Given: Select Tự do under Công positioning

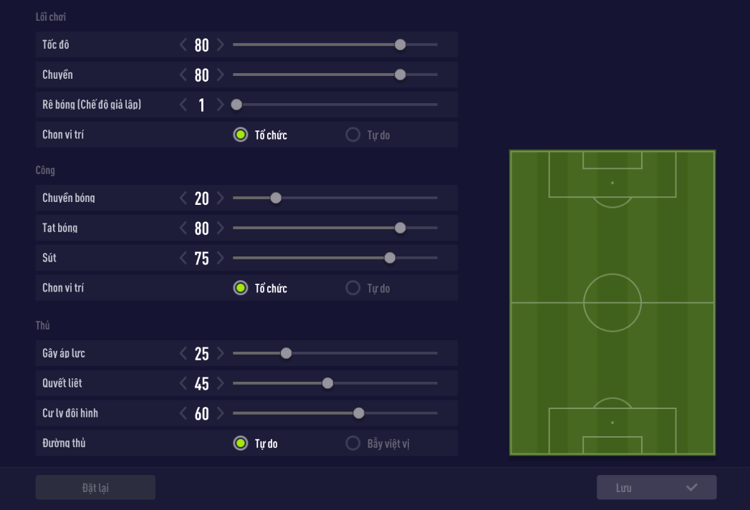Looking at the screenshot, I should [x=353, y=288].
